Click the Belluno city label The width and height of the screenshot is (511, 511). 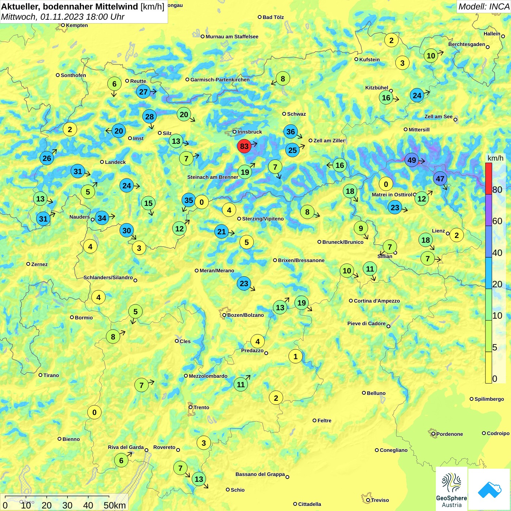pyautogui.click(x=376, y=393)
